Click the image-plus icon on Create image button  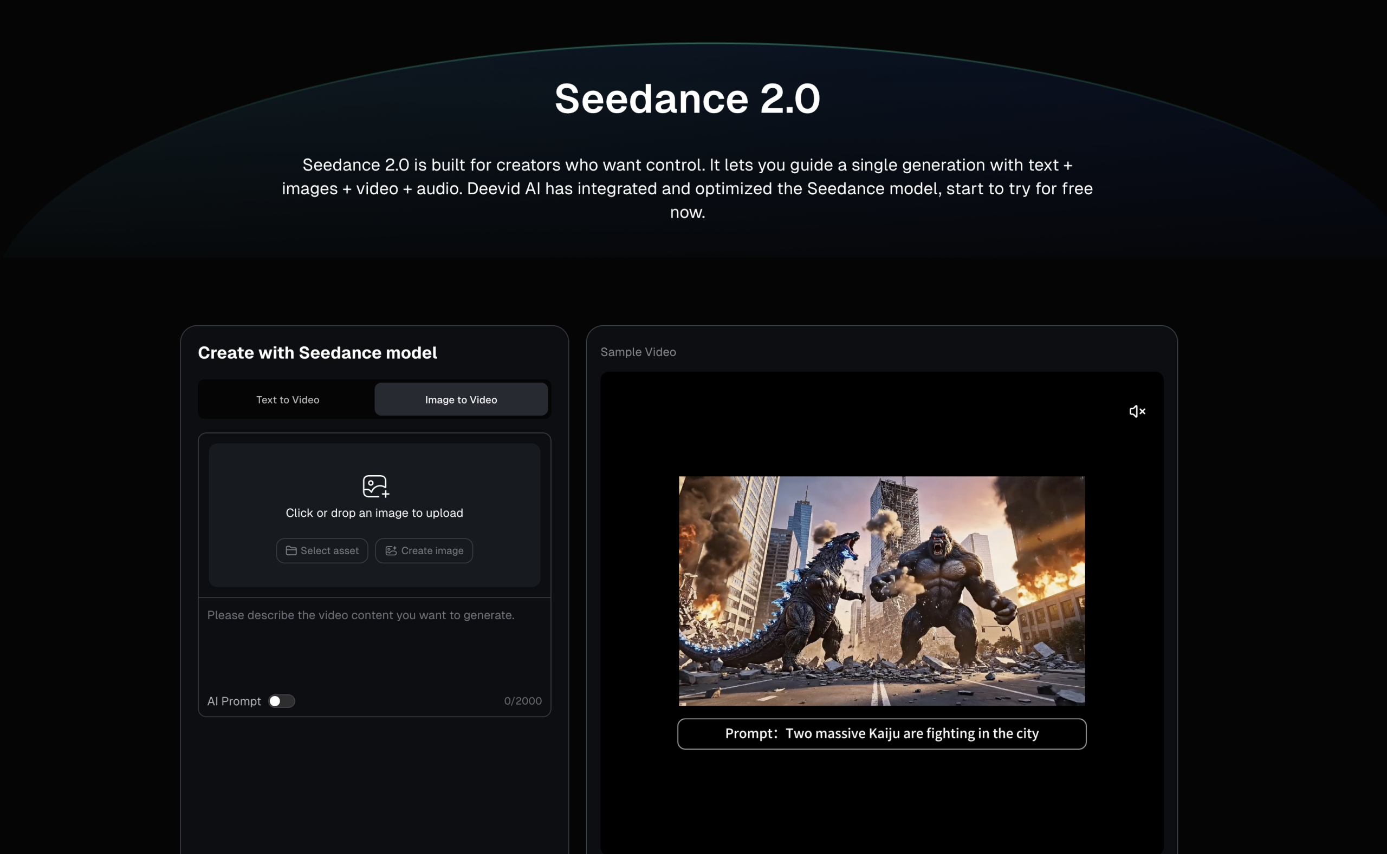[391, 551]
